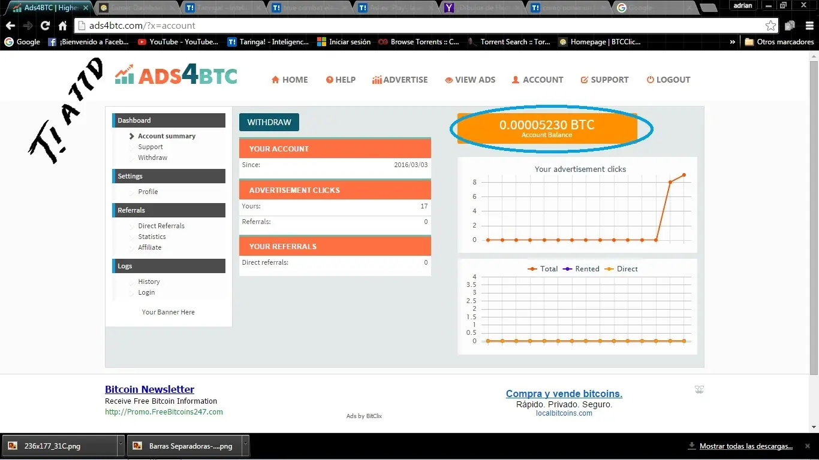Click the Your Banner Here placeholder
This screenshot has width=819, height=460.
click(x=168, y=312)
